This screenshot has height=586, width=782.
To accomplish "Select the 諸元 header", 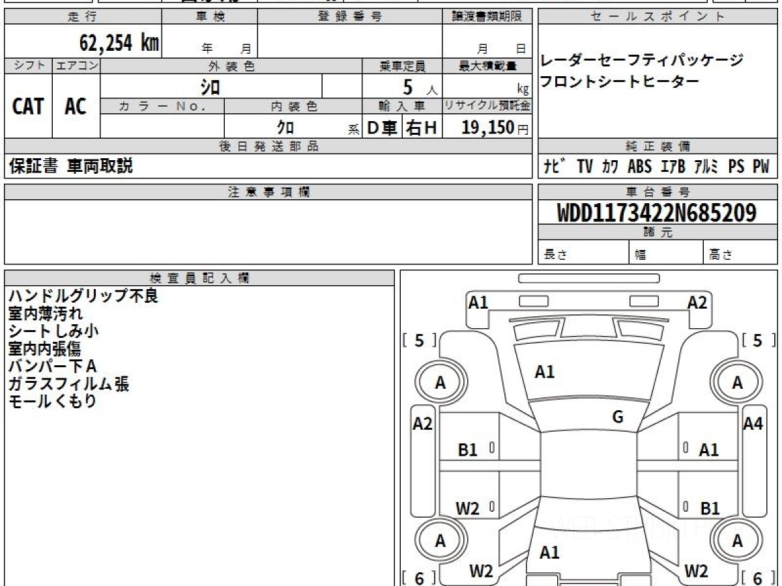I will [x=658, y=232].
